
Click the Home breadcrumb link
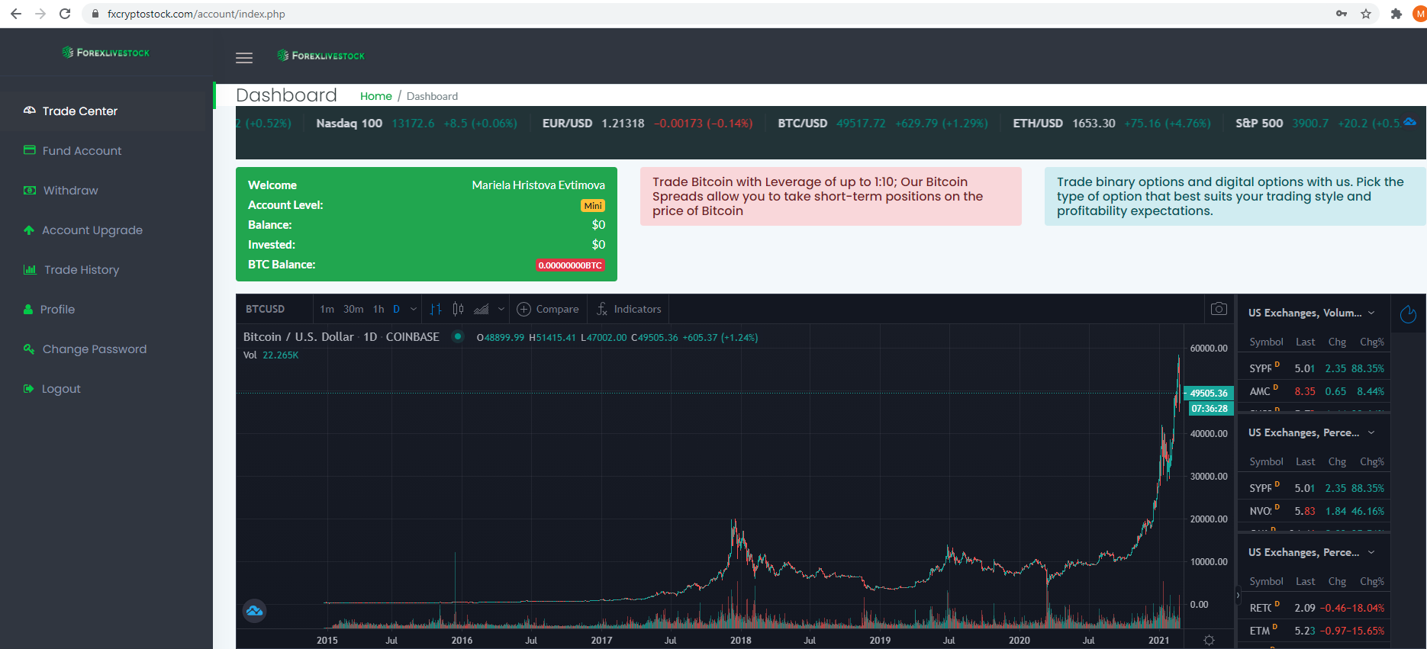click(x=376, y=96)
